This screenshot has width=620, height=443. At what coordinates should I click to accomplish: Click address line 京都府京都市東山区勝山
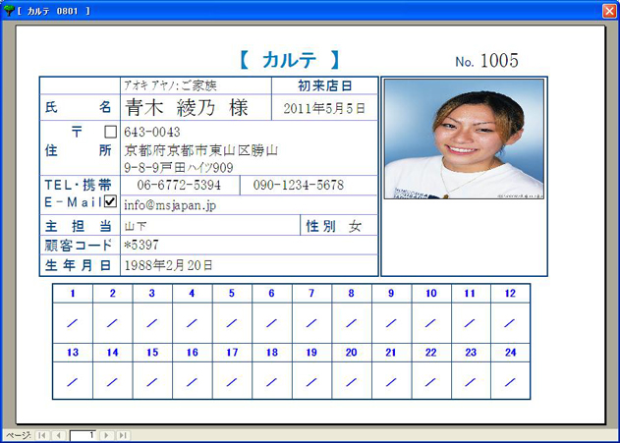(200, 150)
